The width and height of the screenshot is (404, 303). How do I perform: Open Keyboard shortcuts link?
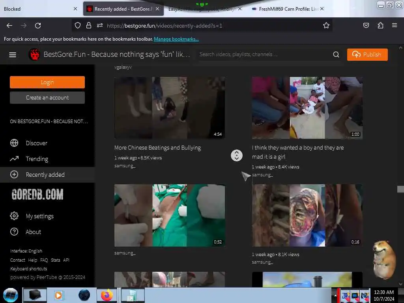pyautogui.click(x=28, y=268)
